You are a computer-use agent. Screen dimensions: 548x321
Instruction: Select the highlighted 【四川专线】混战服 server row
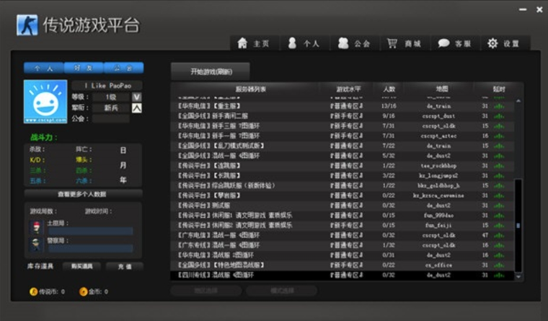click(x=342, y=275)
